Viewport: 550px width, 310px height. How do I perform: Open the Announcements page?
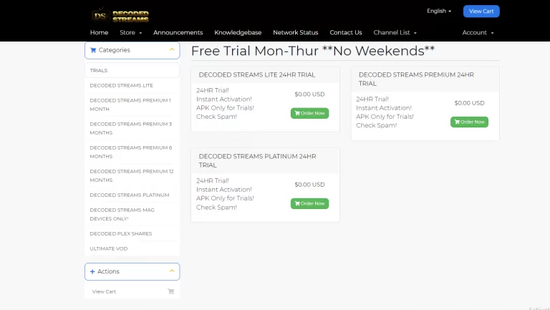[178, 33]
